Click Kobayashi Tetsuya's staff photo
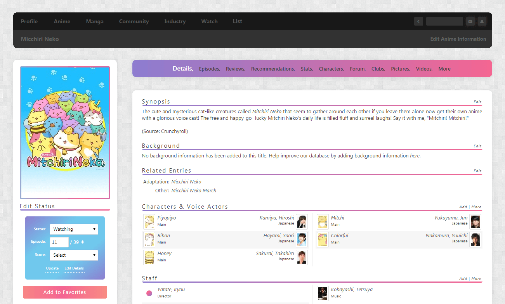This screenshot has width=505, height=304. pos(323,293)
